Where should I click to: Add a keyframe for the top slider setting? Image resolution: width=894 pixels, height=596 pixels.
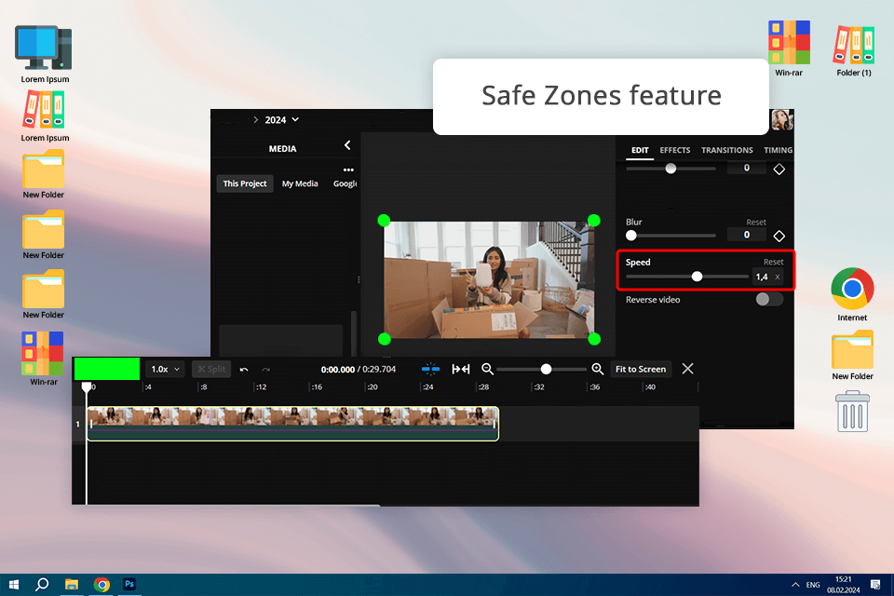(779, 169)
